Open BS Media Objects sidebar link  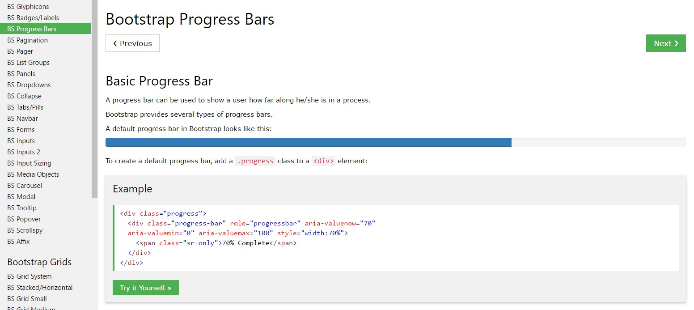[x=33, y=174]
